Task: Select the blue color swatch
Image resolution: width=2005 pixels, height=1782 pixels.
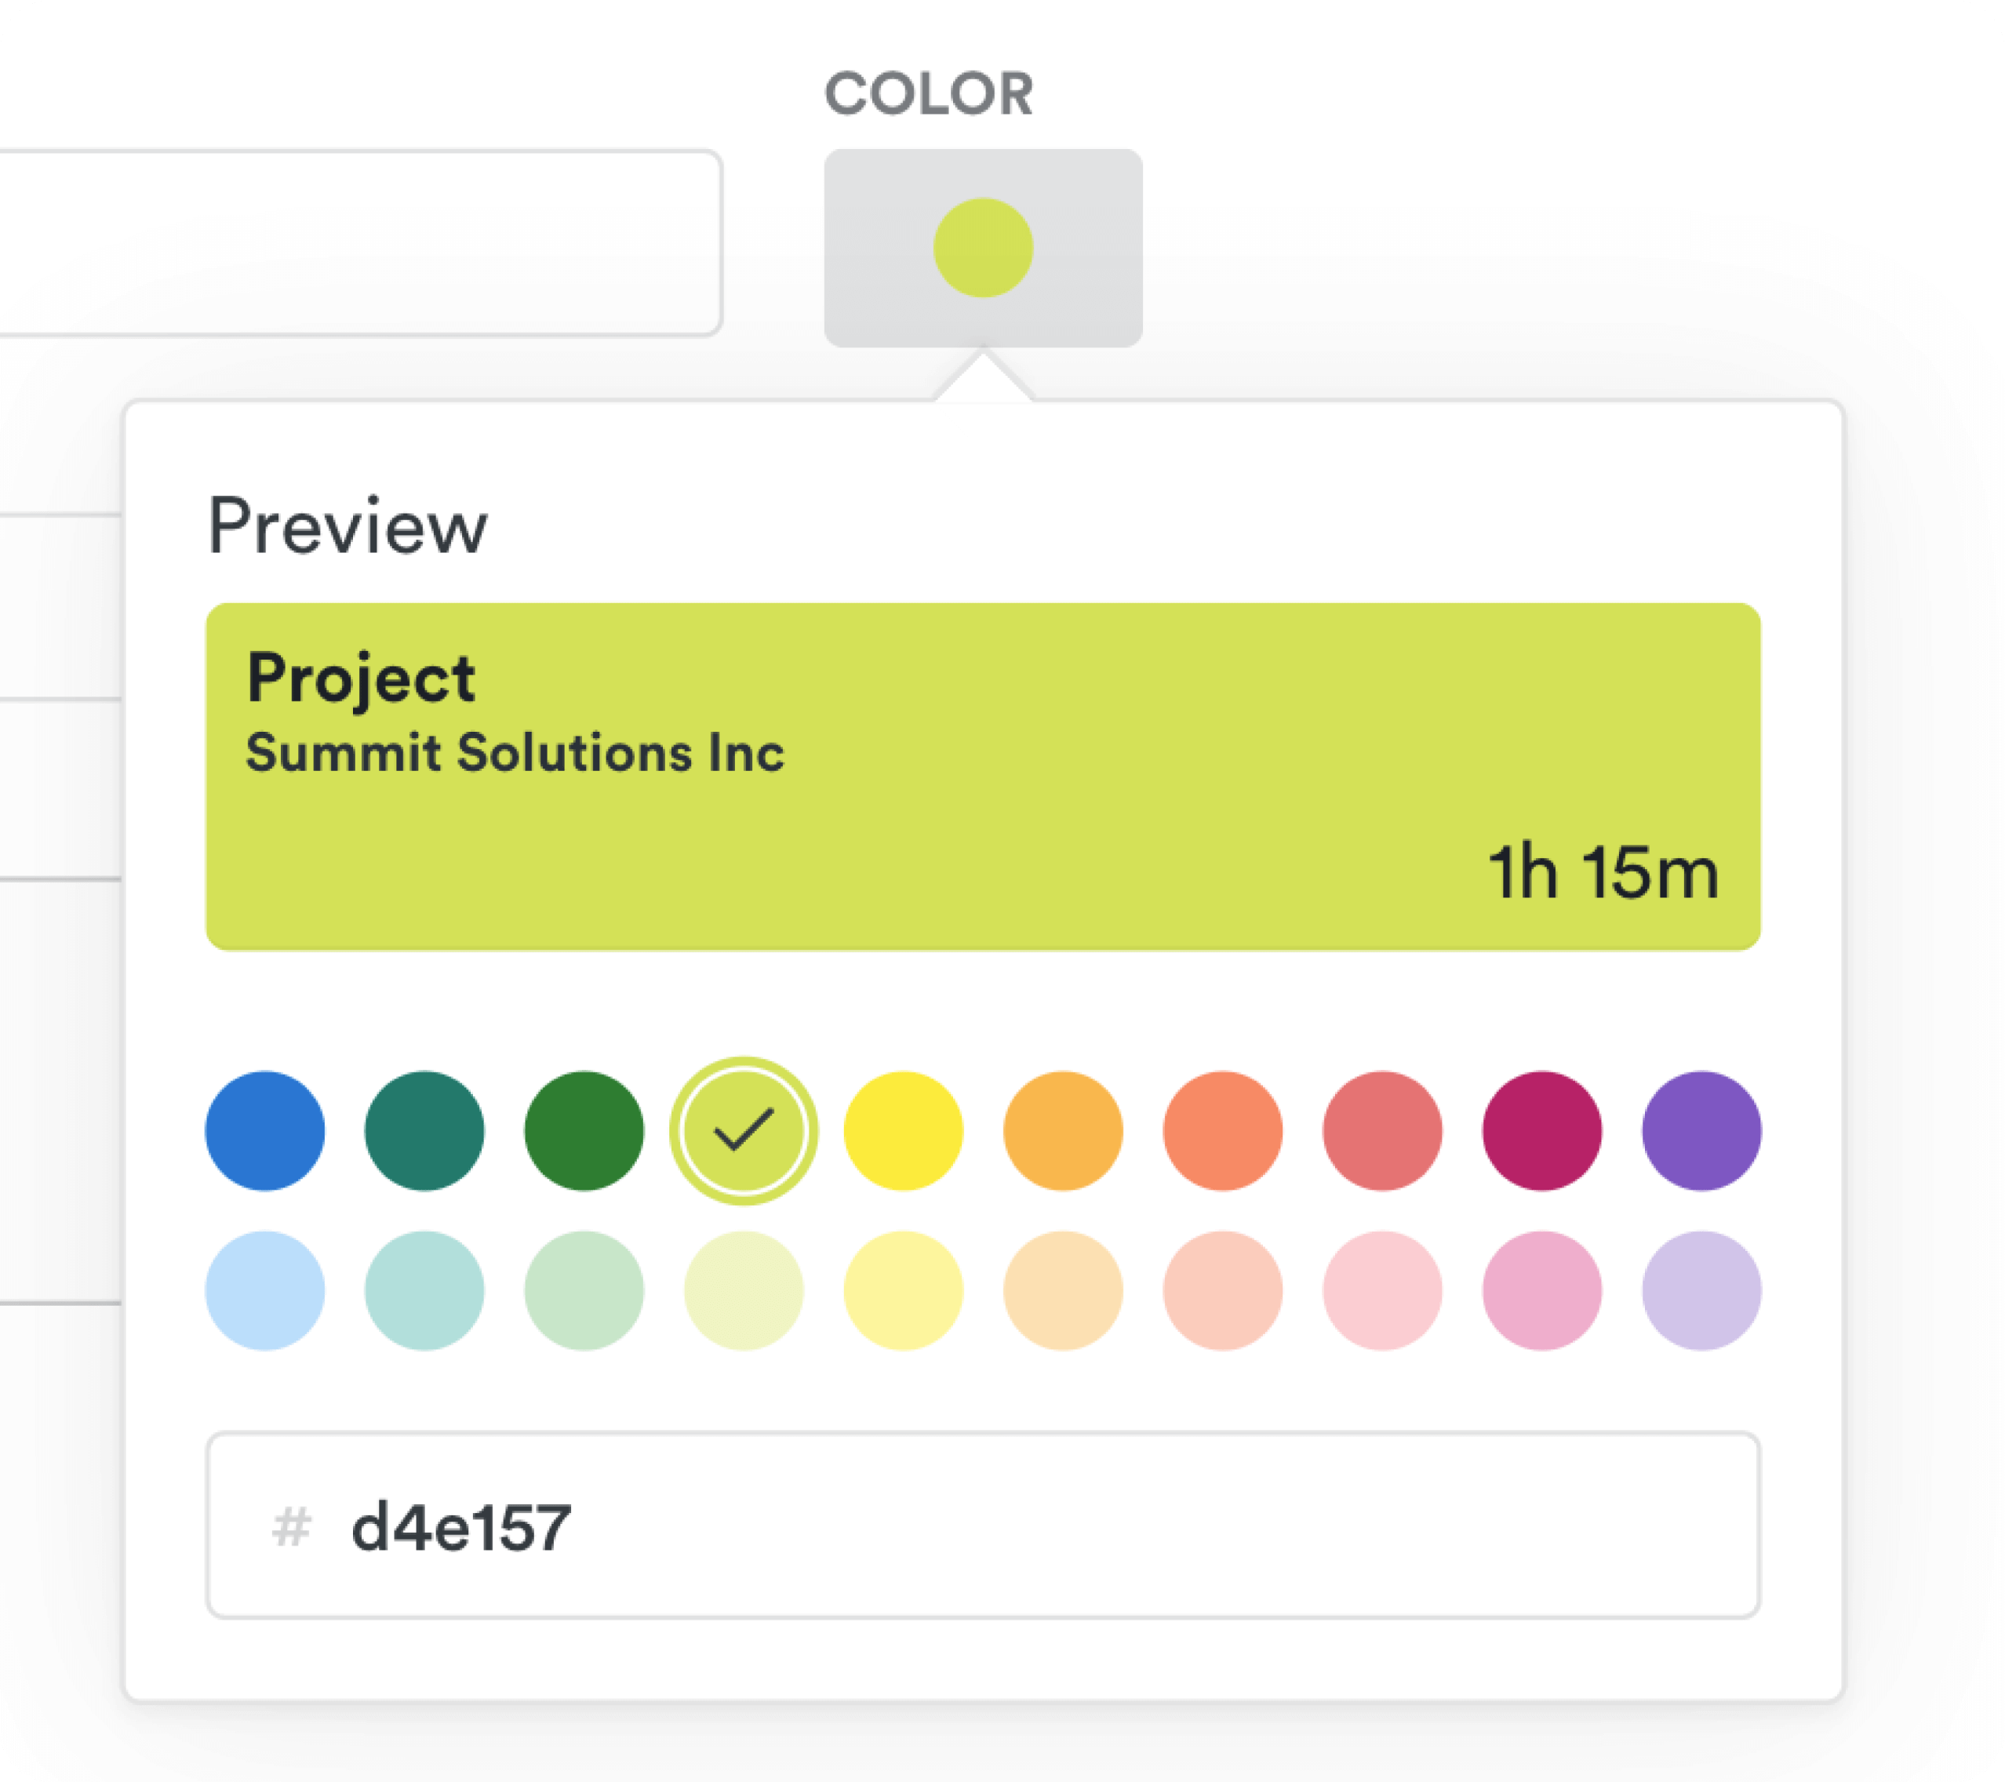Action: coord(265,1131)
